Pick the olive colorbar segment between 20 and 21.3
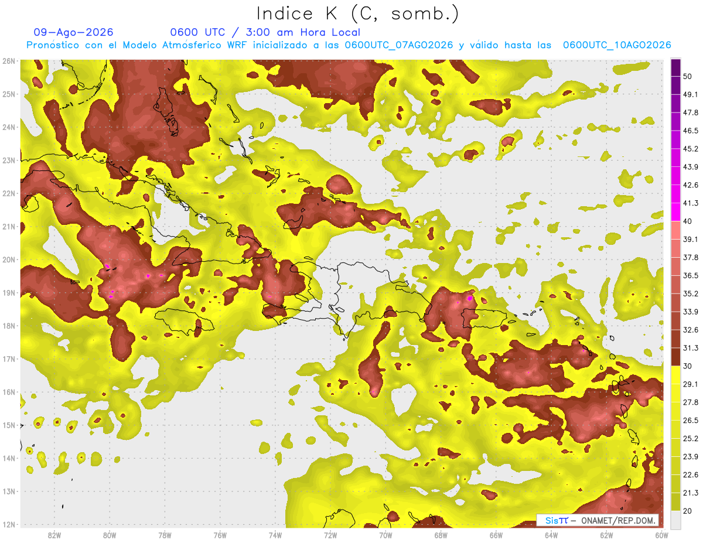Screen dimensions: 703x543 pyautogui.click(x=675, y=501)
